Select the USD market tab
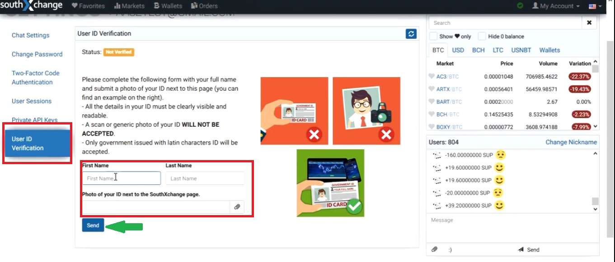The height and width of the screenshot is (262, 615). pos(458,50)
